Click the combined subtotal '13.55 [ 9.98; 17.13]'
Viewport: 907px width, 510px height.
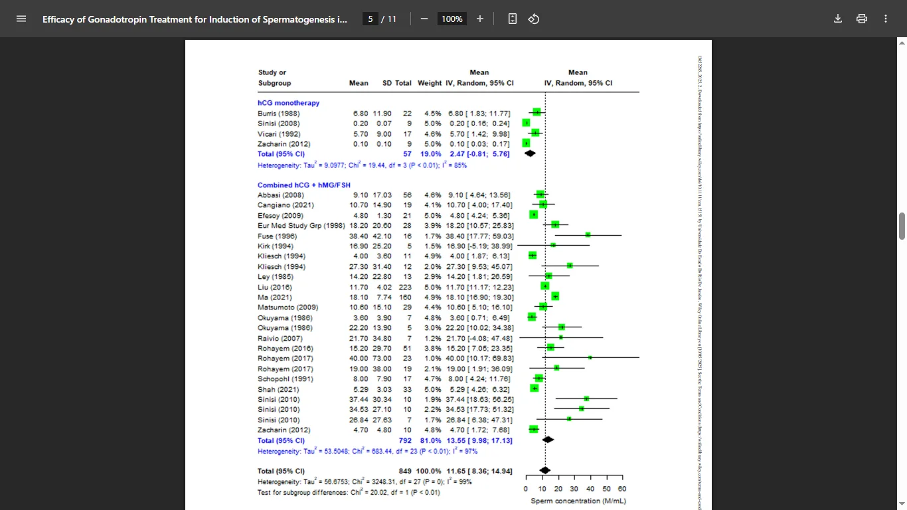click(479, 441)
